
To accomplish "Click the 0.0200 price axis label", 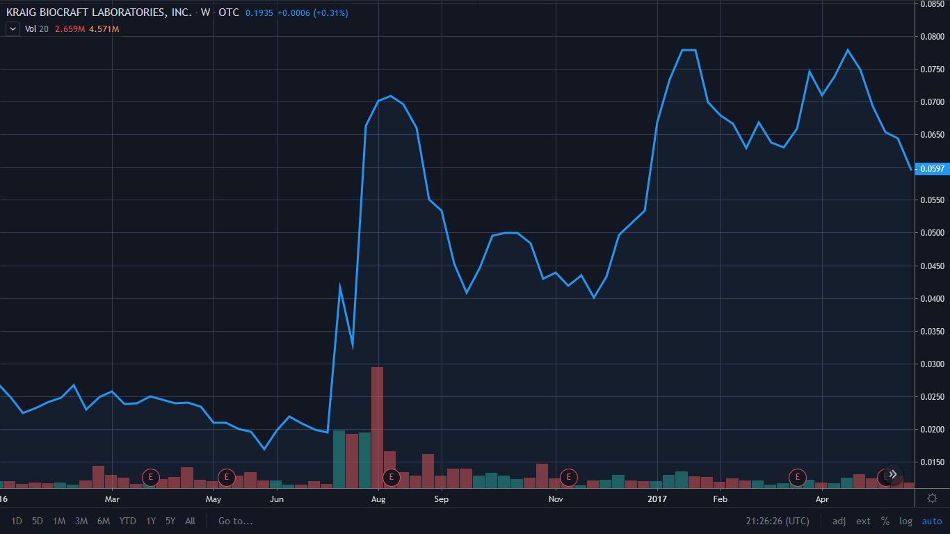I will 933,430.
